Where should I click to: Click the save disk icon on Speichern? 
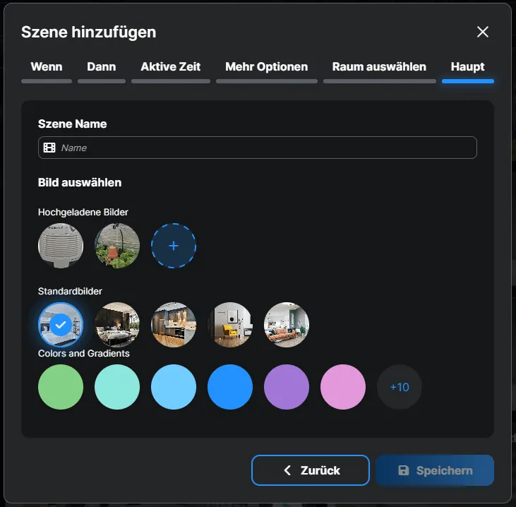[x=404, y=470]
